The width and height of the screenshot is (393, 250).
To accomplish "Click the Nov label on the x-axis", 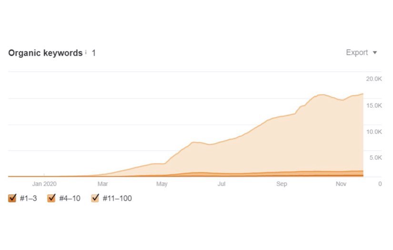I will click(x=341, y=184).
